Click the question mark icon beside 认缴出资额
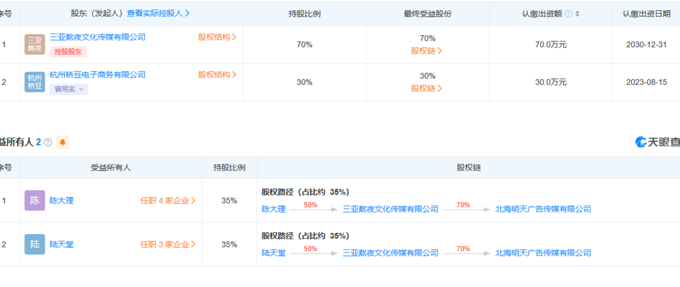This screenshot has width=680, height=287. coord(569,13)
